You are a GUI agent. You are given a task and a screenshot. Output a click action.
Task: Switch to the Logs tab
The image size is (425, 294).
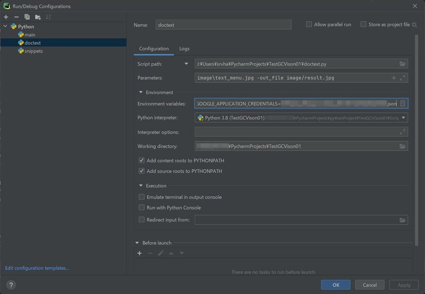click(x=184, y=49)
